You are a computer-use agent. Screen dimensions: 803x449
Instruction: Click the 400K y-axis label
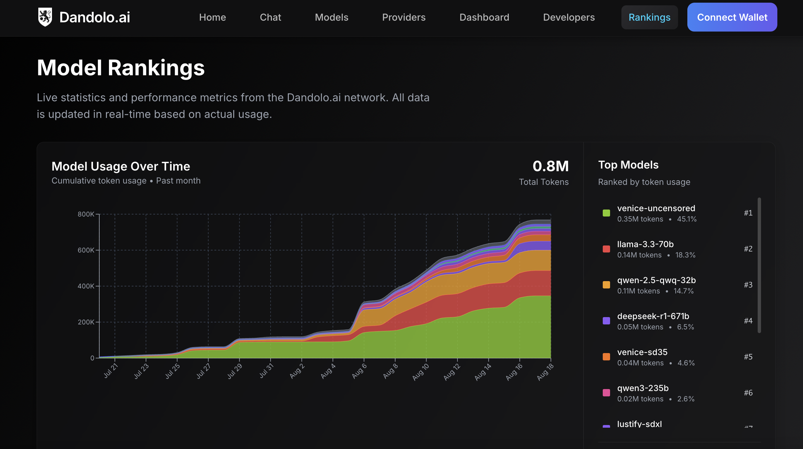coord(86,286)
